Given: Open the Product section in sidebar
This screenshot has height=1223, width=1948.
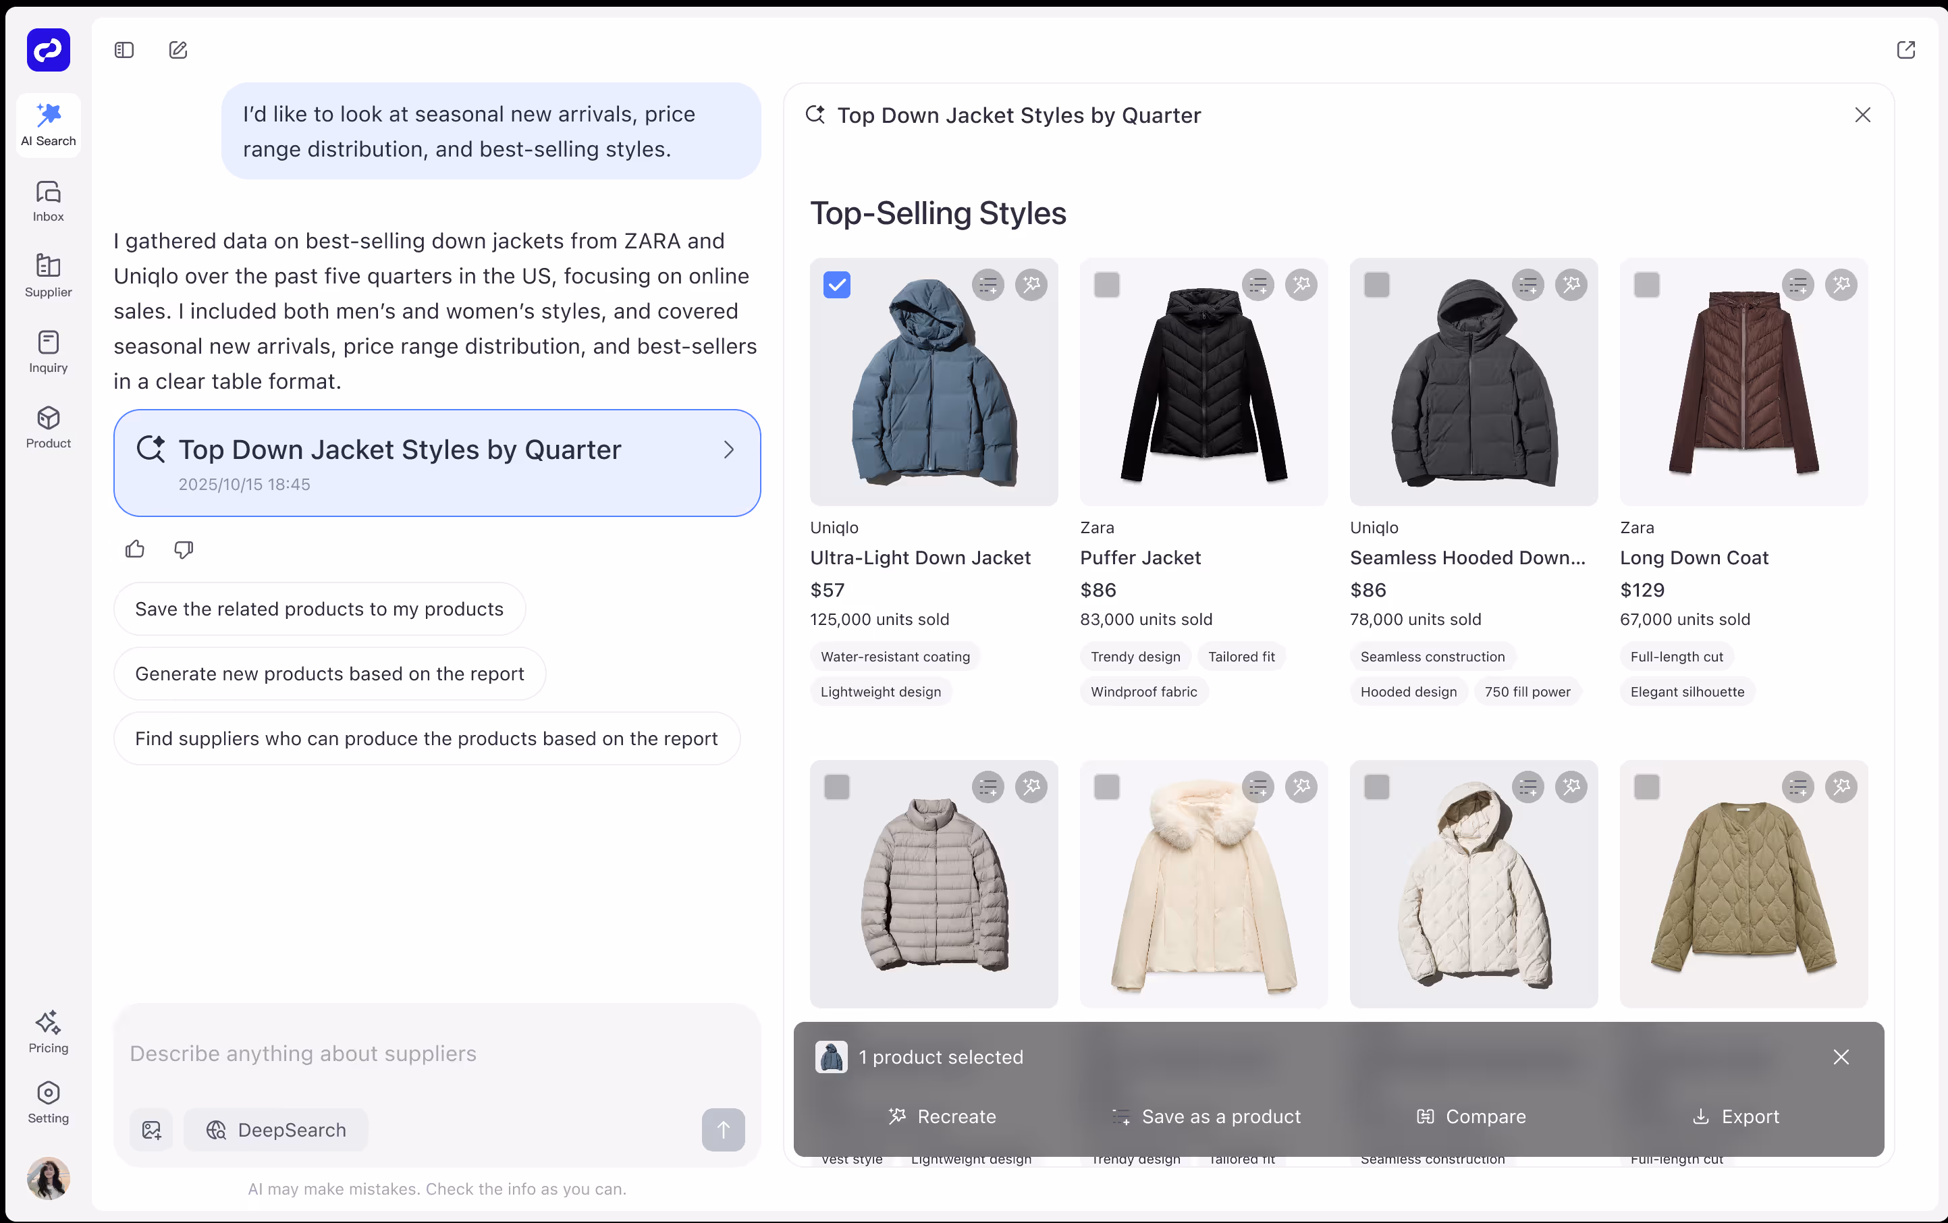Looking at the screenshot, I should pos(48,429).
